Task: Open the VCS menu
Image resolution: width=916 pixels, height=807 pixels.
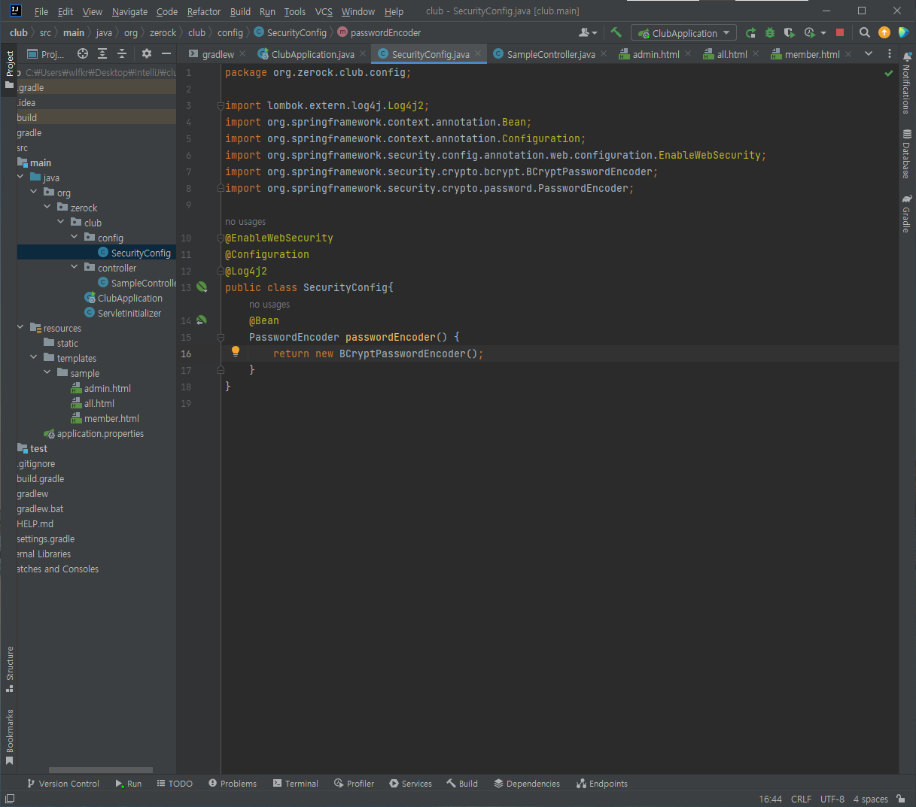Action: pos(324,11)
